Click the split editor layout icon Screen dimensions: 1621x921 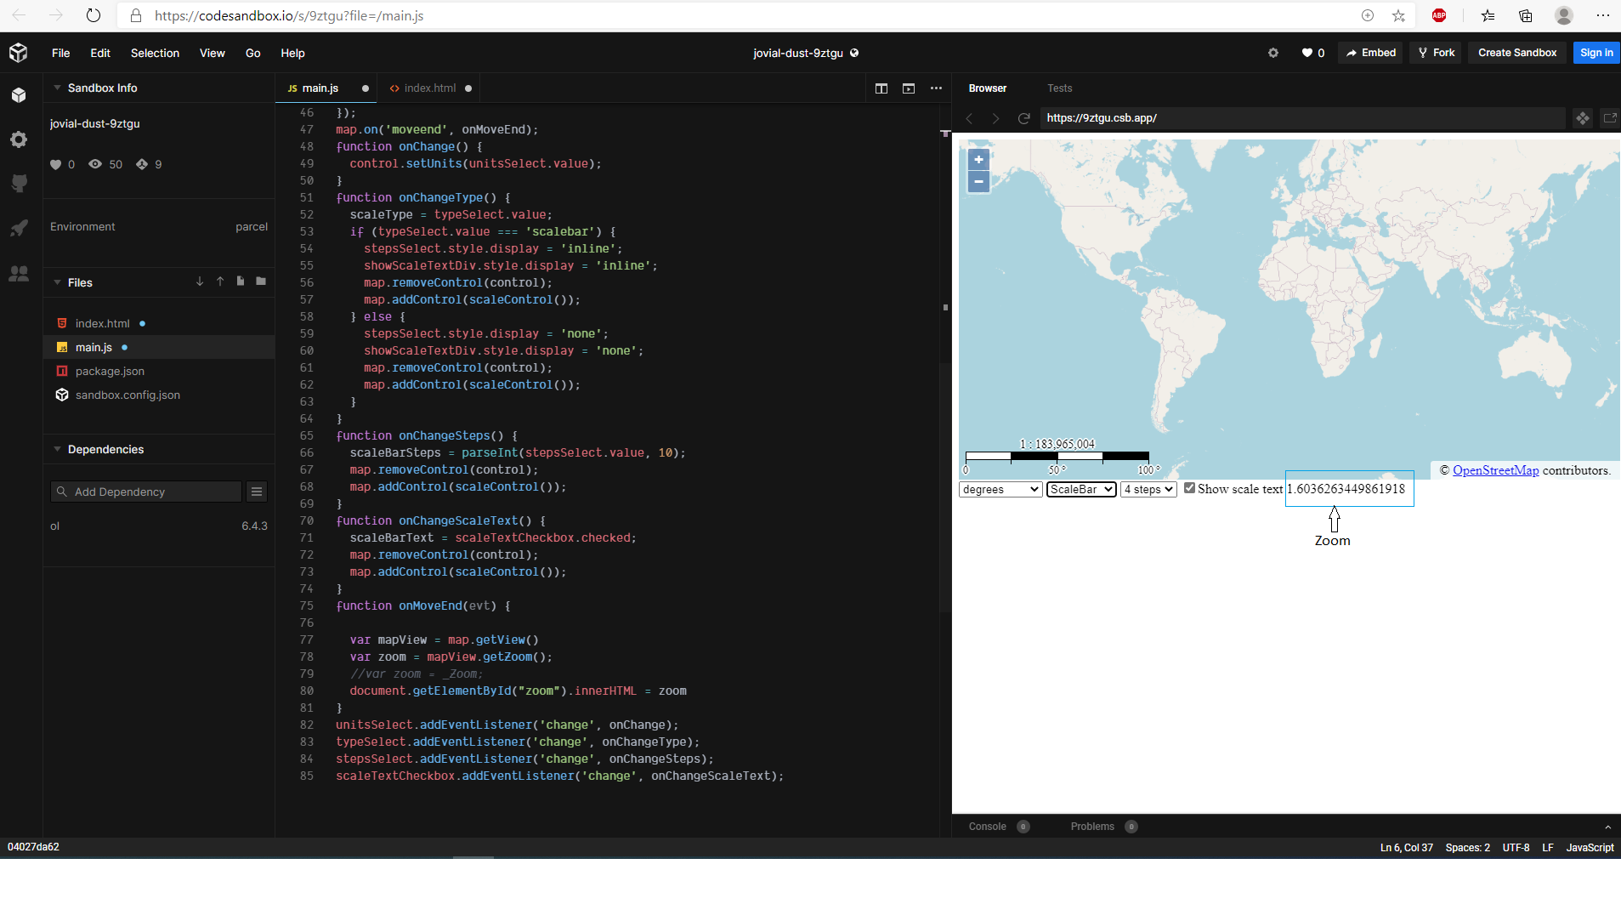[x=881, y=88]
